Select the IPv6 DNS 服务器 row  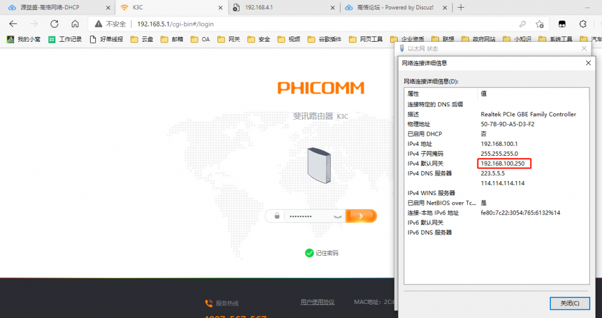click(496, 232)
